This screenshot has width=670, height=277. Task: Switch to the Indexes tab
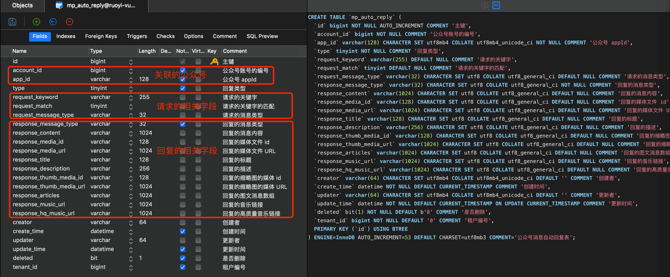click(x=66, y=36)
